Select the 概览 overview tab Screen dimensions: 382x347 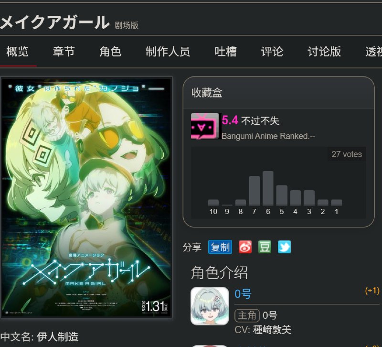pos(17,52)
